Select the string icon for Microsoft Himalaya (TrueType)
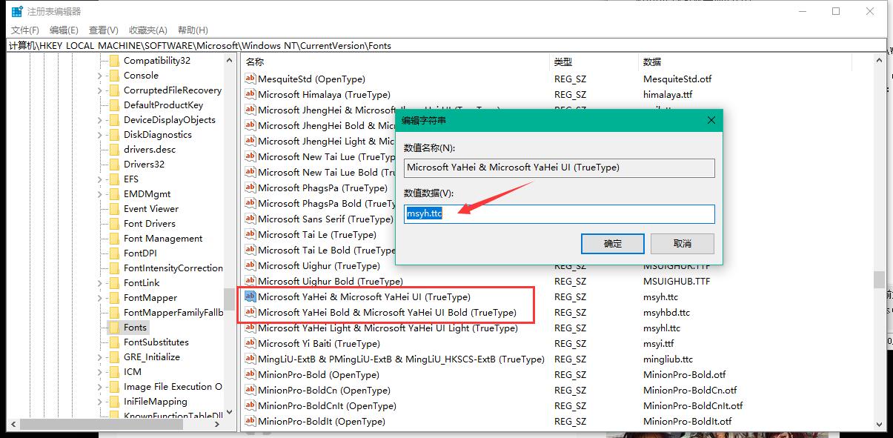This screenshot has height=438, width=893. pos(250,95)
